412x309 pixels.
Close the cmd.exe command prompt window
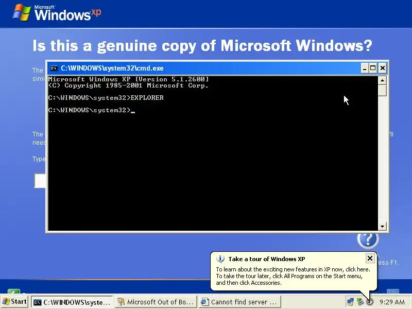click(382, 68)
